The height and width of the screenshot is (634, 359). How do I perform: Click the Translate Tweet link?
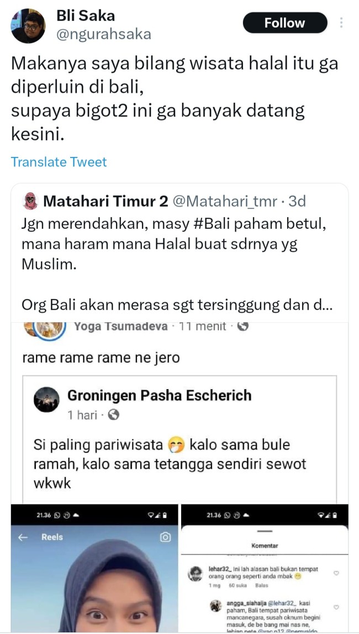point(59,162)
